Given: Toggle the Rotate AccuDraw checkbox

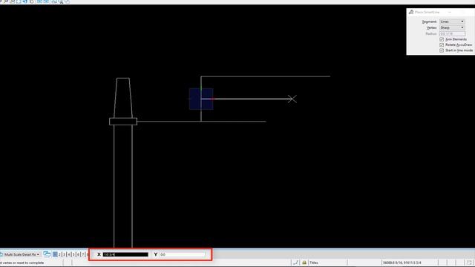Looking at the screenshot, I should click(442, 44).
